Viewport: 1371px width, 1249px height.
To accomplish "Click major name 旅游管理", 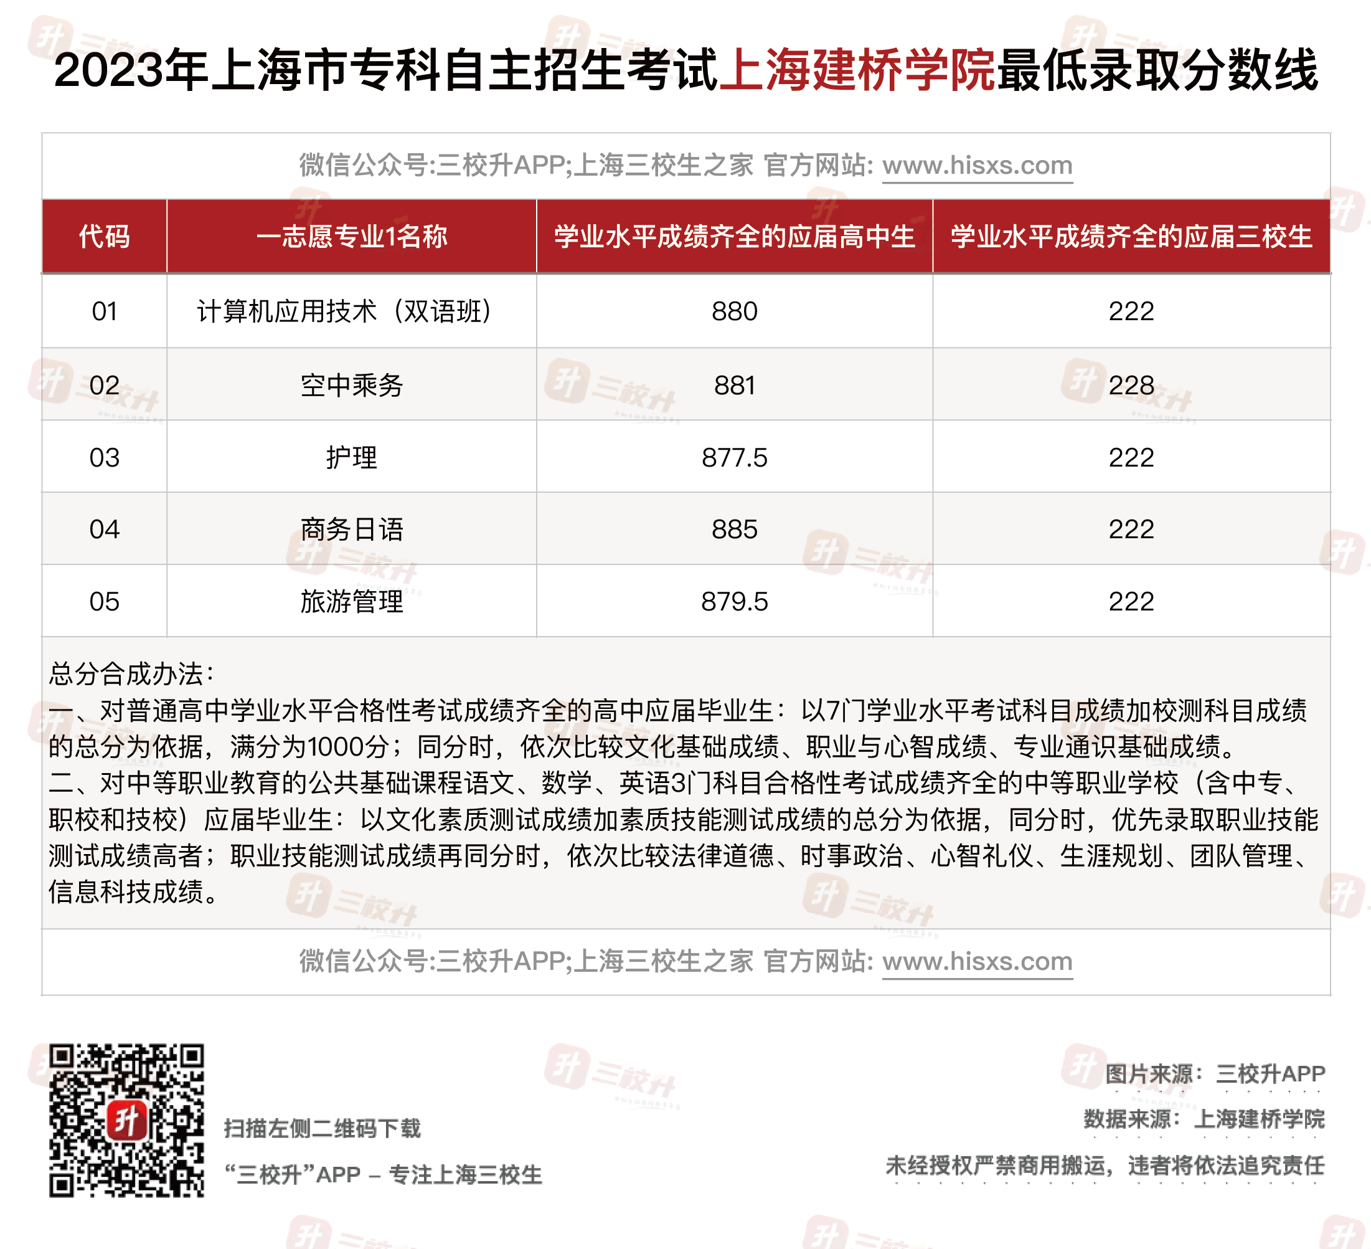I will [x=352, y=602].
